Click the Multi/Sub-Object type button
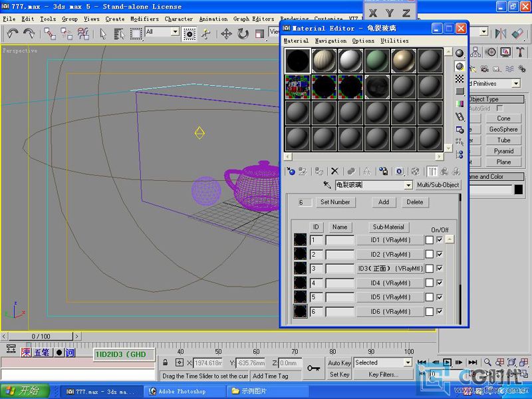The width and height of the screenshot is (532, 399). click(438, 185)
